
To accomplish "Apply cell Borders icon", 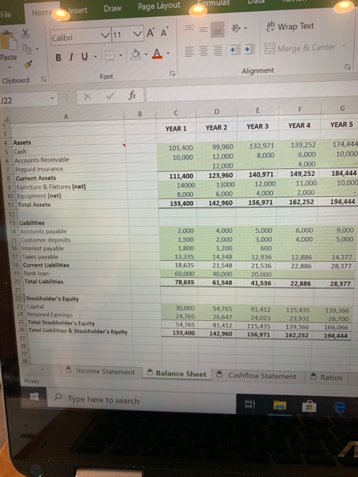I will pos(109,55).
